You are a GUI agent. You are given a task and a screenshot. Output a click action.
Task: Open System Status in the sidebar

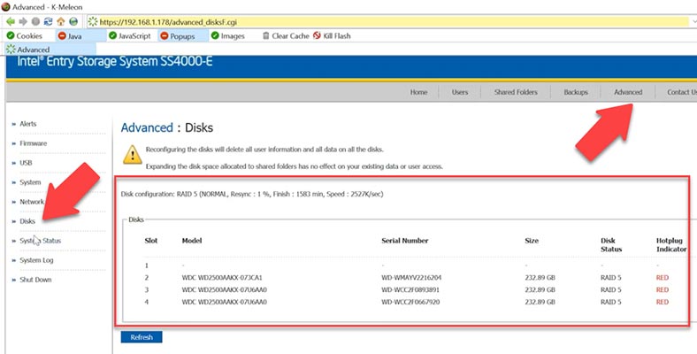click(x=40, y=241)
